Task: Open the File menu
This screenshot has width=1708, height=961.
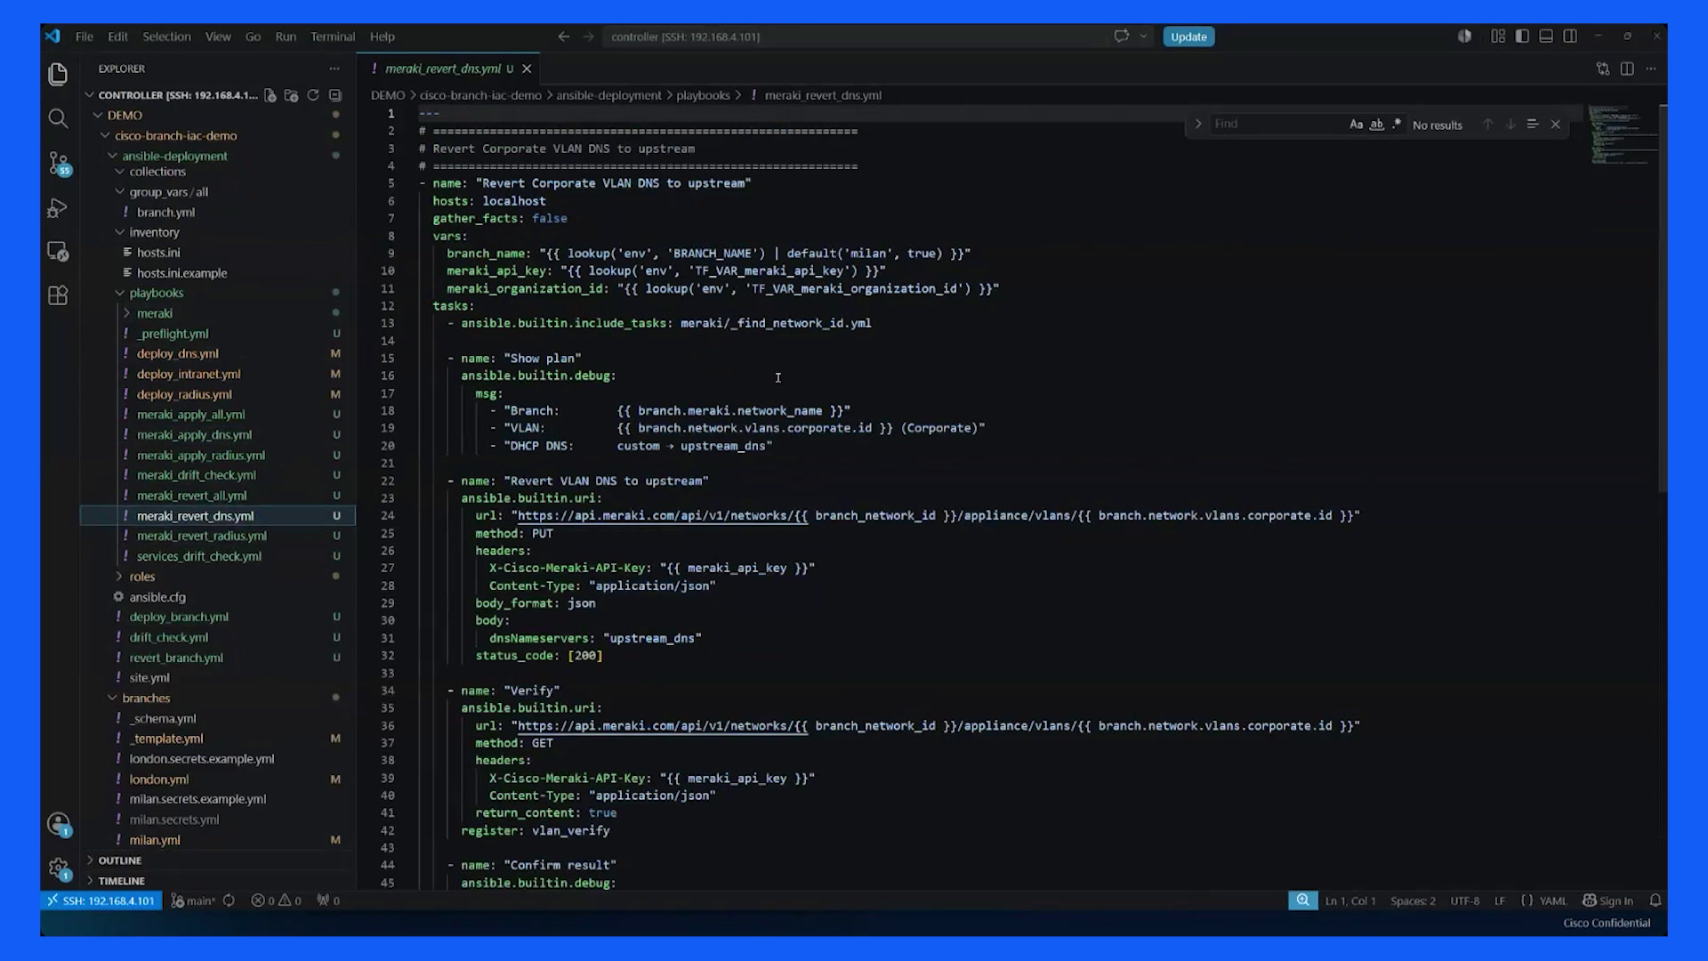Action: tap(85, 36)
